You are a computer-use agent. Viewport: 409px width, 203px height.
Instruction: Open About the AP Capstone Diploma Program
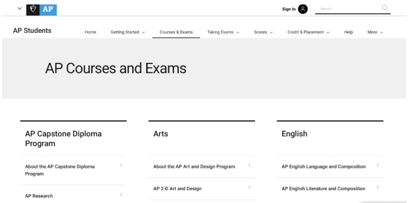pyautogui.click(x=59, y=170)
